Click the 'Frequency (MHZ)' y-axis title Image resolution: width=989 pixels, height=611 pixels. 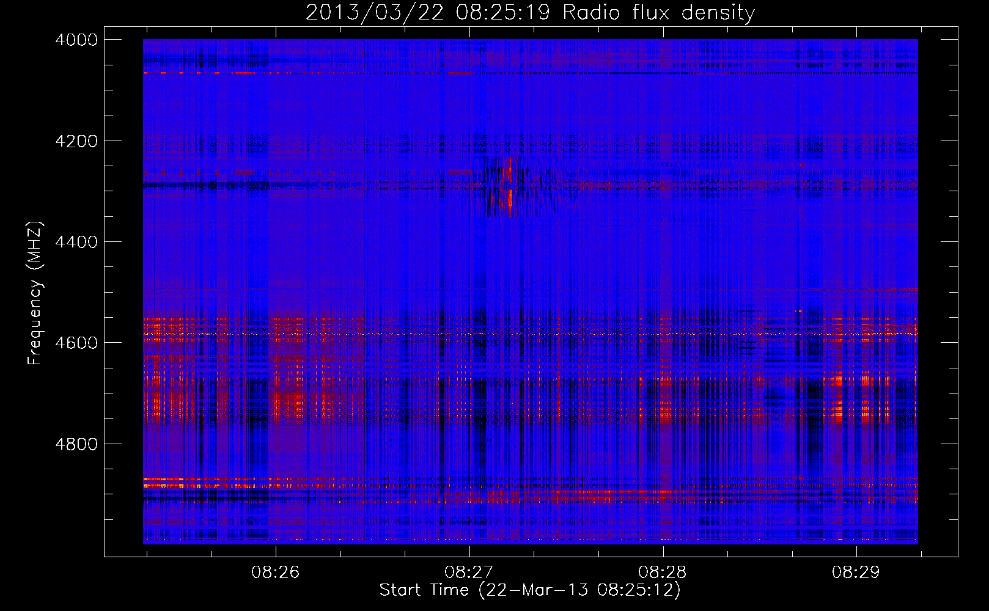35,293
